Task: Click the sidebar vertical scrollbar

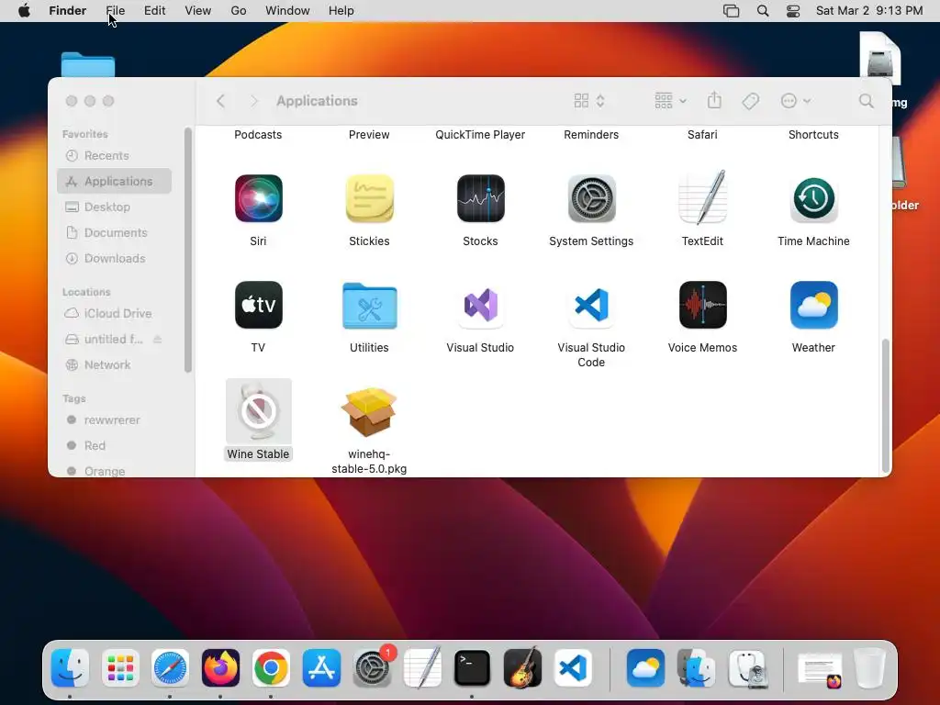Action: (x=187, y=250)
